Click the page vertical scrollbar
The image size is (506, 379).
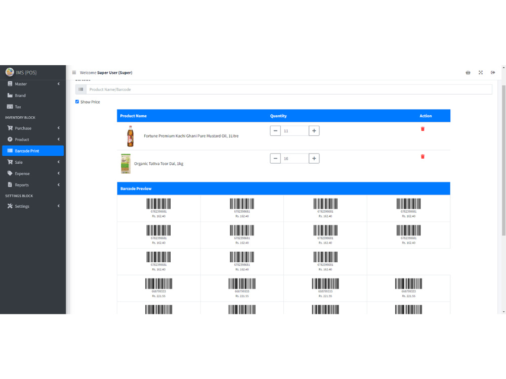(503, 161)
